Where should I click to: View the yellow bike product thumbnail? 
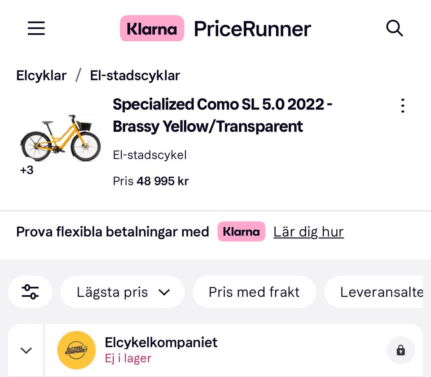click(x=61, y=138)
